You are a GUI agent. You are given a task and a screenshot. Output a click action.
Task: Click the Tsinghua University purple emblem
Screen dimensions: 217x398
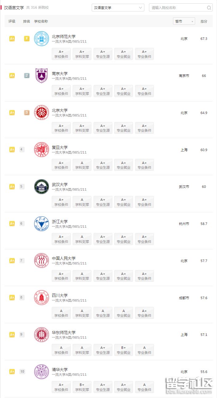click(x=41, y=372)
